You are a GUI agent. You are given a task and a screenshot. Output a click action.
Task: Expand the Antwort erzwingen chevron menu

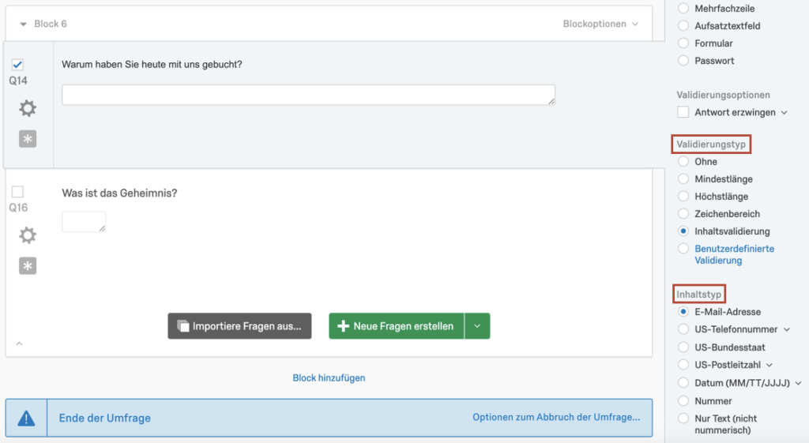785,112
